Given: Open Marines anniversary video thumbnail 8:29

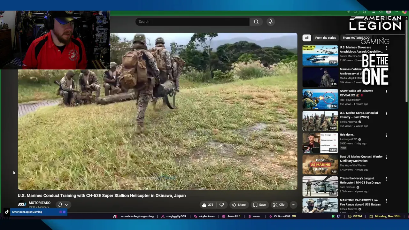Looking at the screenshot, I should pyautogui.click(x=320, y=77).
